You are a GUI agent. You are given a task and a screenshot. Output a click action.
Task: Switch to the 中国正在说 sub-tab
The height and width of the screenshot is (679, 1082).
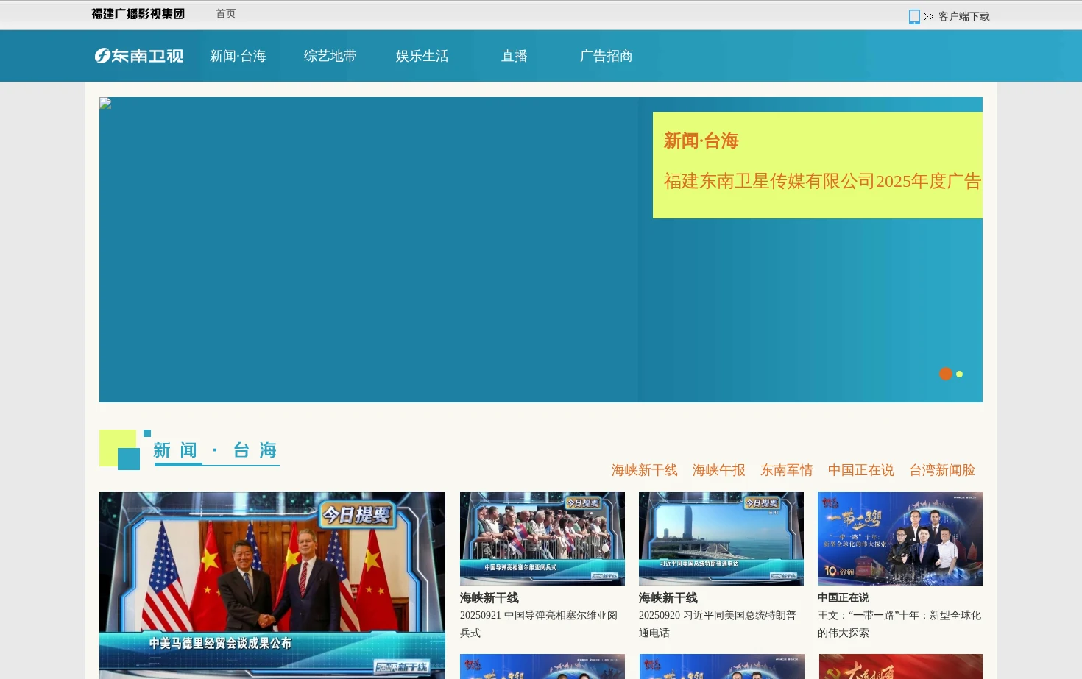tap(860, 470)
